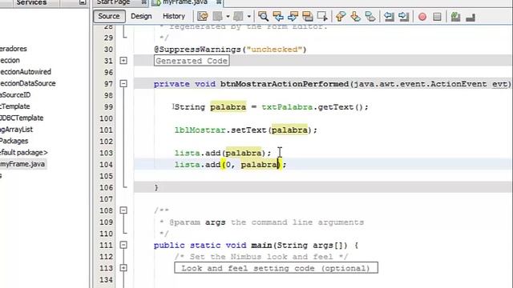The width and height of the screenshot is (513, 288).
Task: Click @SuppressWarnings annotation on line 30
Action: pos(197,50)
